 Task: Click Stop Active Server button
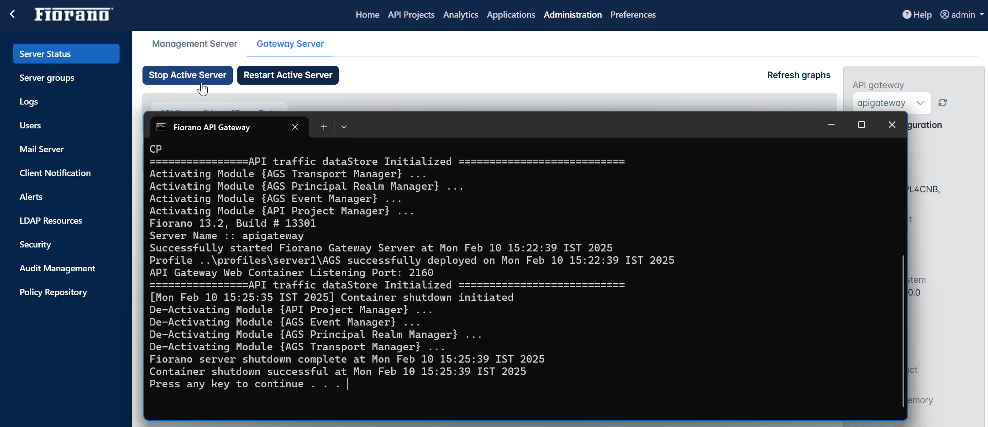(x=187, y=75)
